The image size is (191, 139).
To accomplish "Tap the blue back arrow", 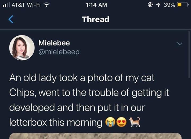I will pyautogui.click(x=11, y=19).
